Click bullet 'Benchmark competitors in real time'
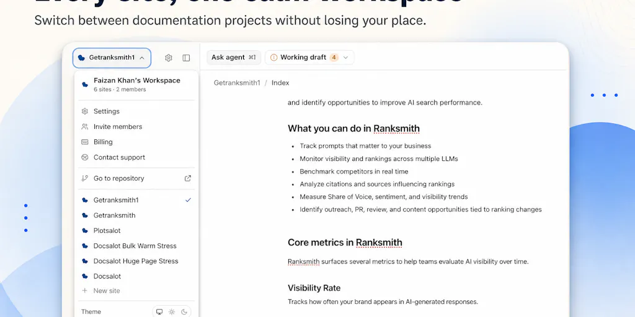This screenshot has width=635, height=317. (x=354, y=172)
